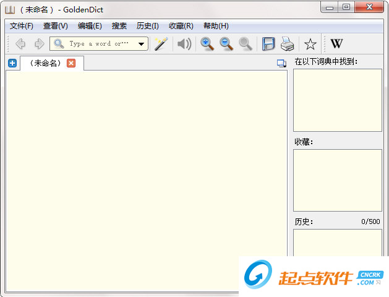
Task: Go back with the left arrow icon
Action: click(20, 44)
